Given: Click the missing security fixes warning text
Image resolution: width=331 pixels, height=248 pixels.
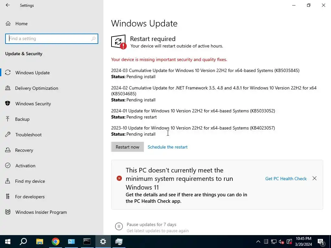Looking at the screenshot, I should (169, 59).
